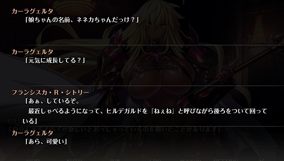Activate the SKIP control in bottom menu
Image resolution: width=284 pixels, height=161 pixels.
[33, 160]
